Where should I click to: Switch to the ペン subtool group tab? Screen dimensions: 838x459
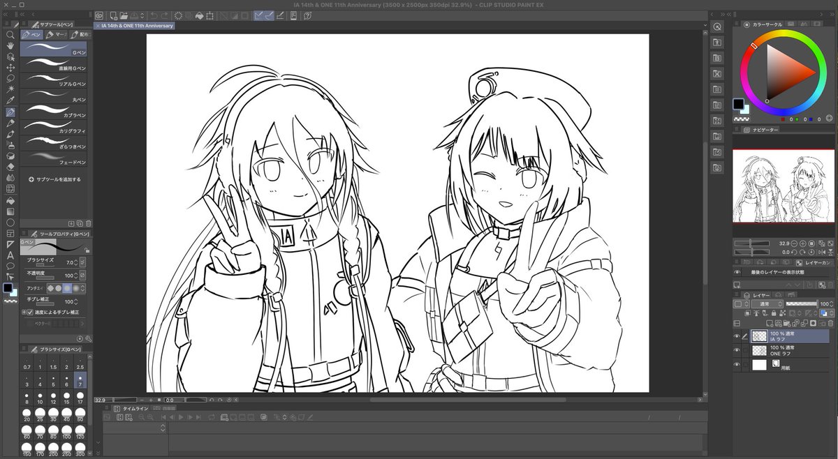click(x=32, y=34)
